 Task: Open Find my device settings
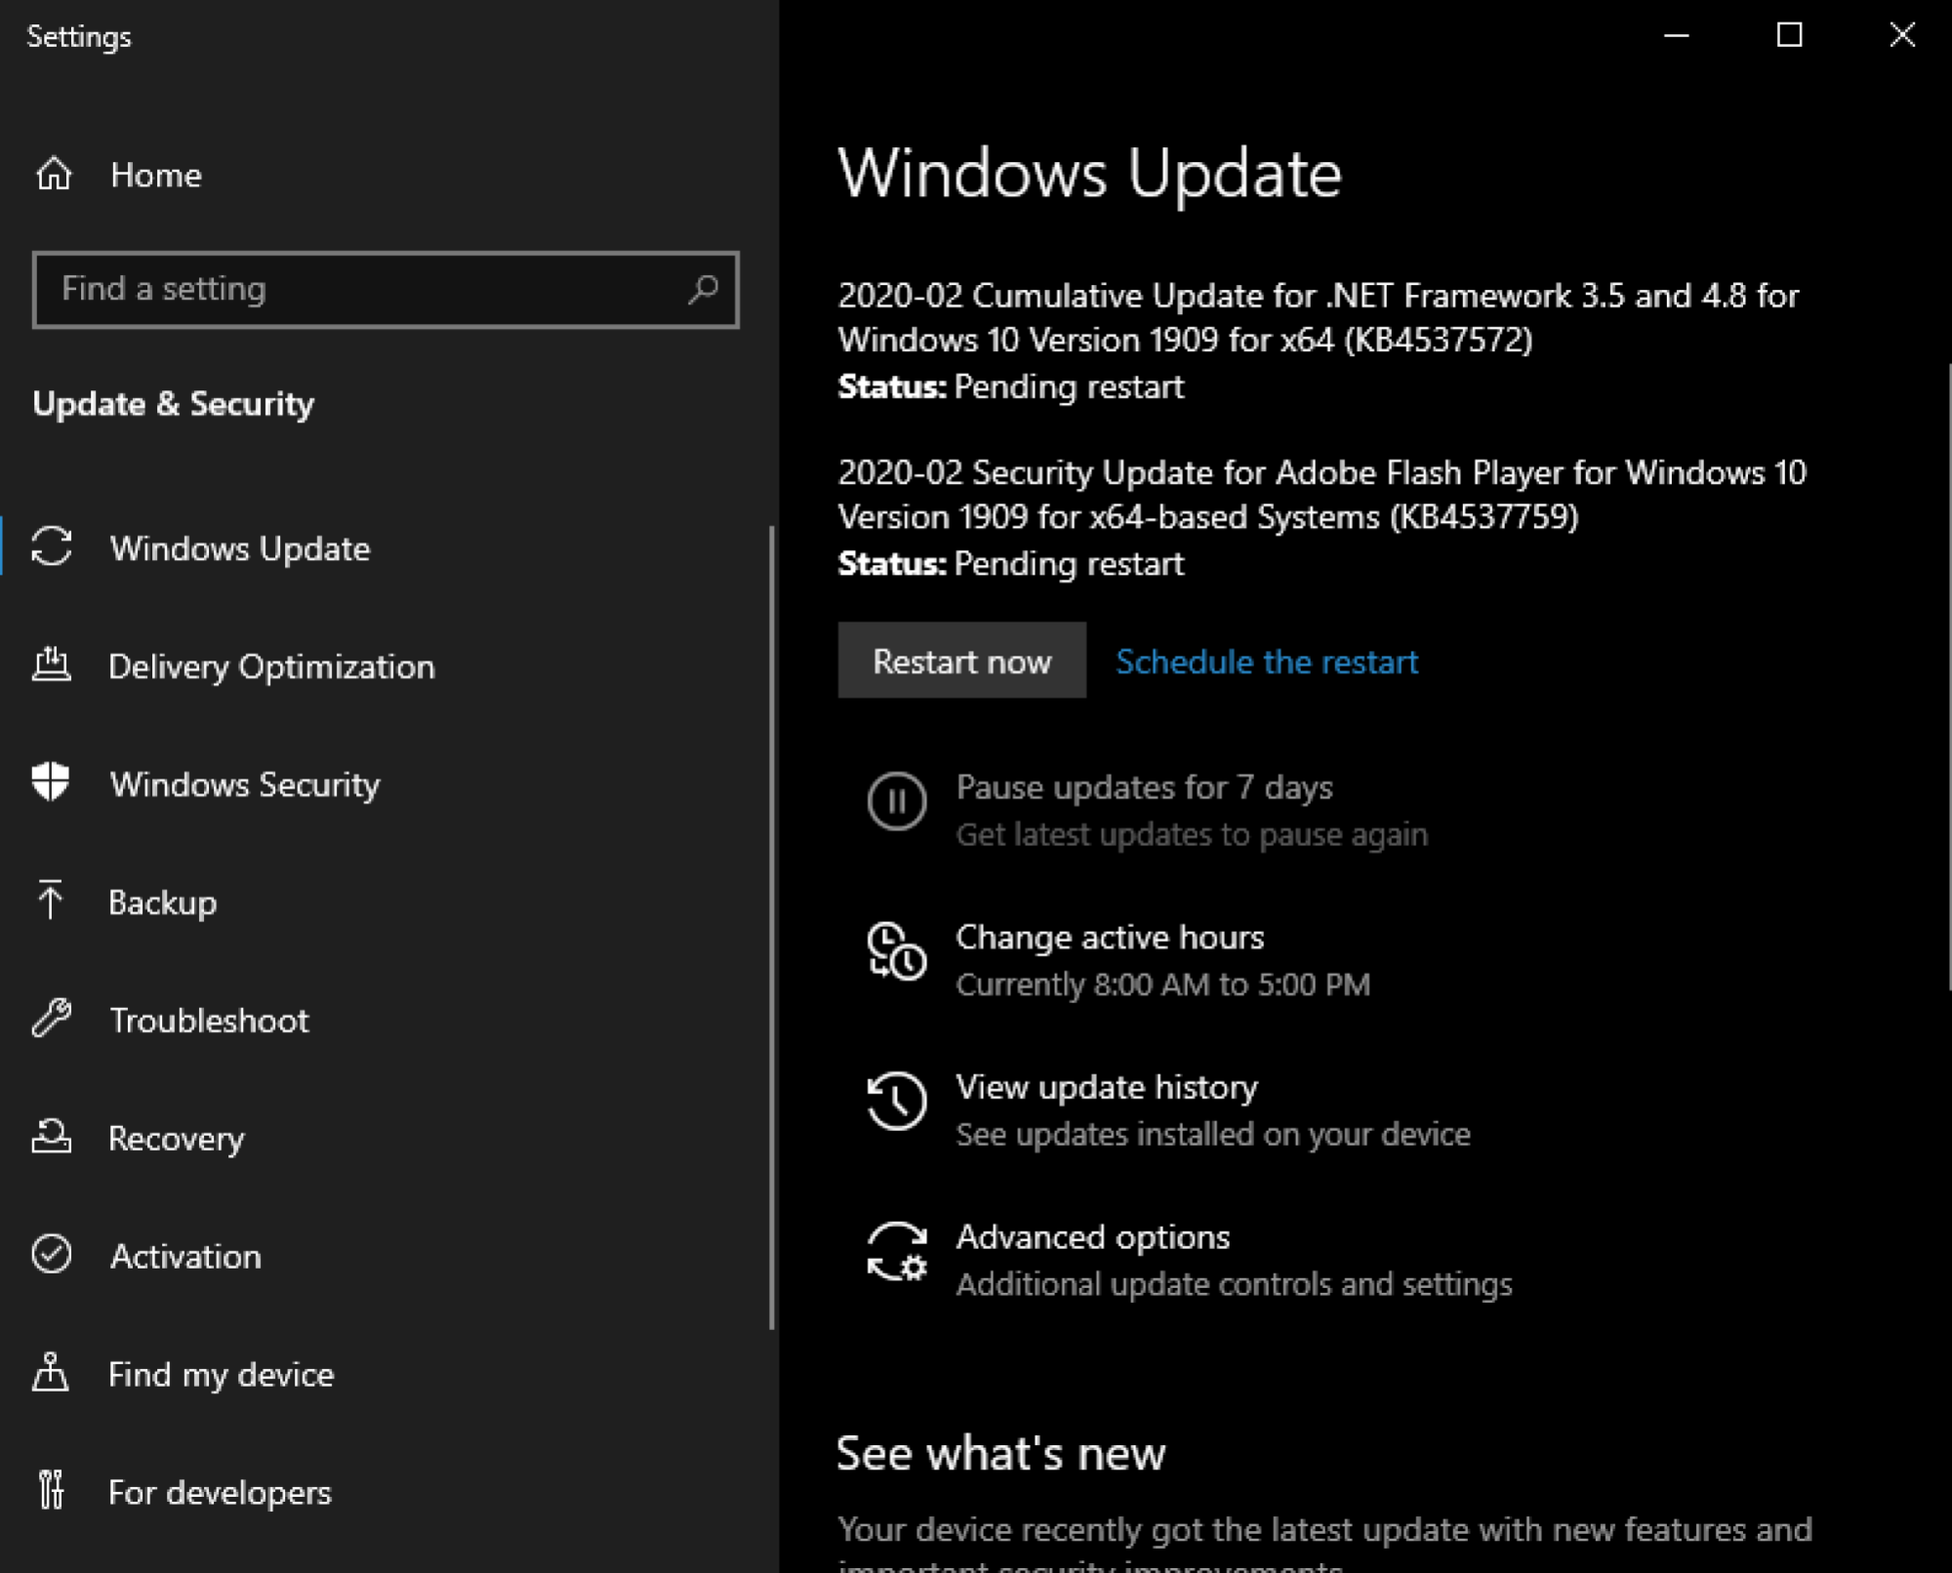388,1374
